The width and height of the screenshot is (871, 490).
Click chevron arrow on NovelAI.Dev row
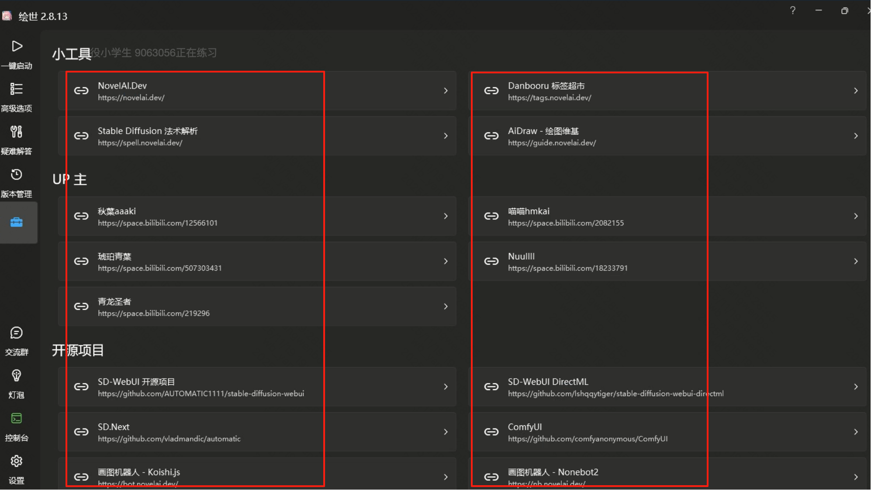click(x=446, y=91)
